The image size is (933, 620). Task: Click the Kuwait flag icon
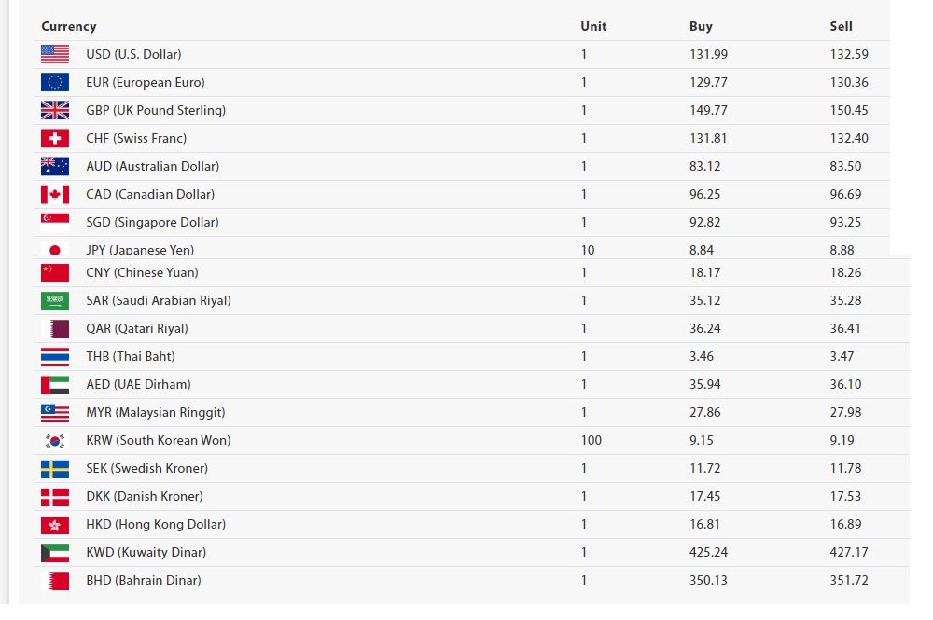[x=55, y=552]
